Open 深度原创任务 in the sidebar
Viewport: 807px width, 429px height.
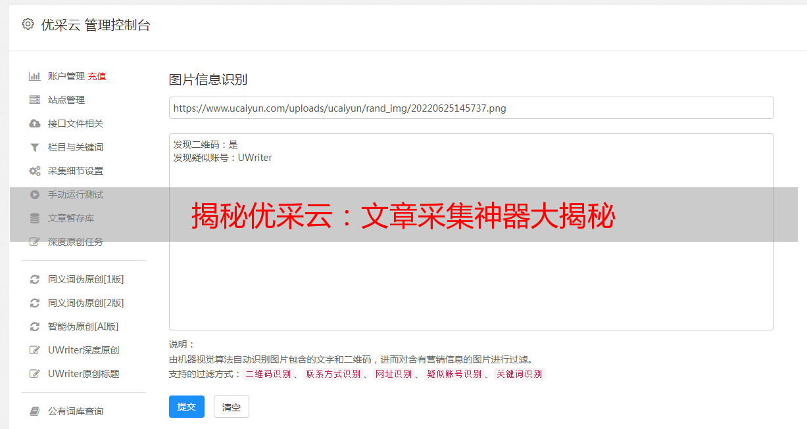coord(76,242)
